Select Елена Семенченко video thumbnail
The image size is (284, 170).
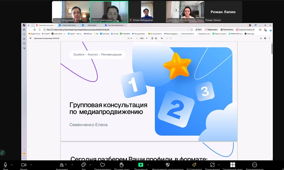[109, 12]
